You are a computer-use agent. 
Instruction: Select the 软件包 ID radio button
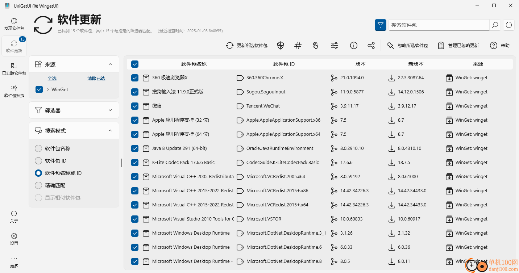[38, 161]
